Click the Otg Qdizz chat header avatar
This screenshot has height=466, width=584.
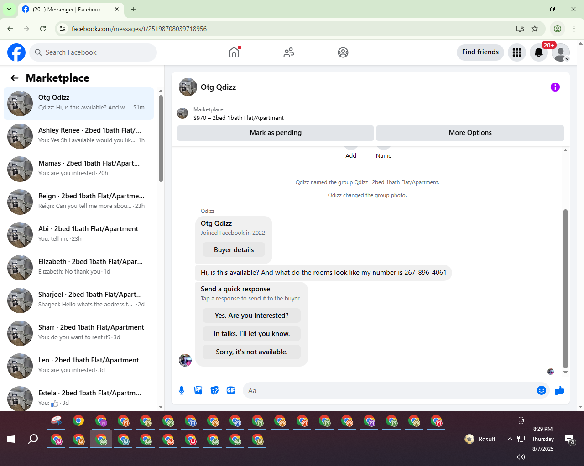tap(188, 87)
